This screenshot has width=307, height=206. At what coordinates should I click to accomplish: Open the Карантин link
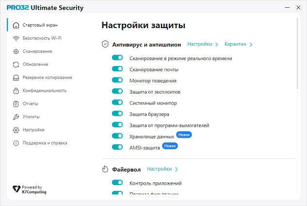click(x=235, y=44)
